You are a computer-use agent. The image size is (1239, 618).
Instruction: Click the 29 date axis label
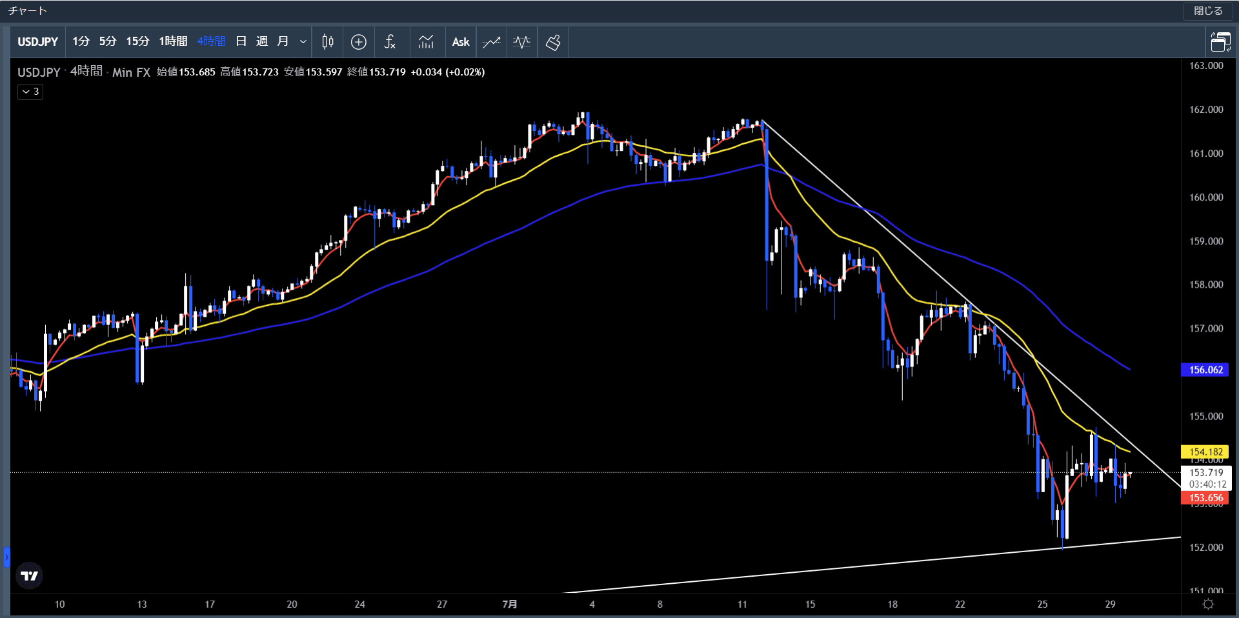coord(1110,604)
